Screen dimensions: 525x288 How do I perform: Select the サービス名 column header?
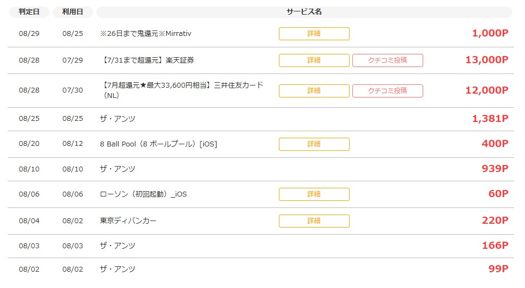click(304, 12)
